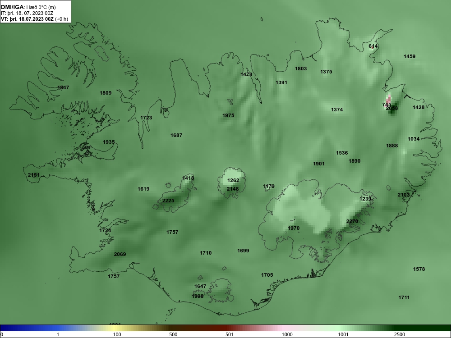This screenshot has width=451, height=338.
Task: Select the 1418 value on the glacier
Action: tap(188, 178)
